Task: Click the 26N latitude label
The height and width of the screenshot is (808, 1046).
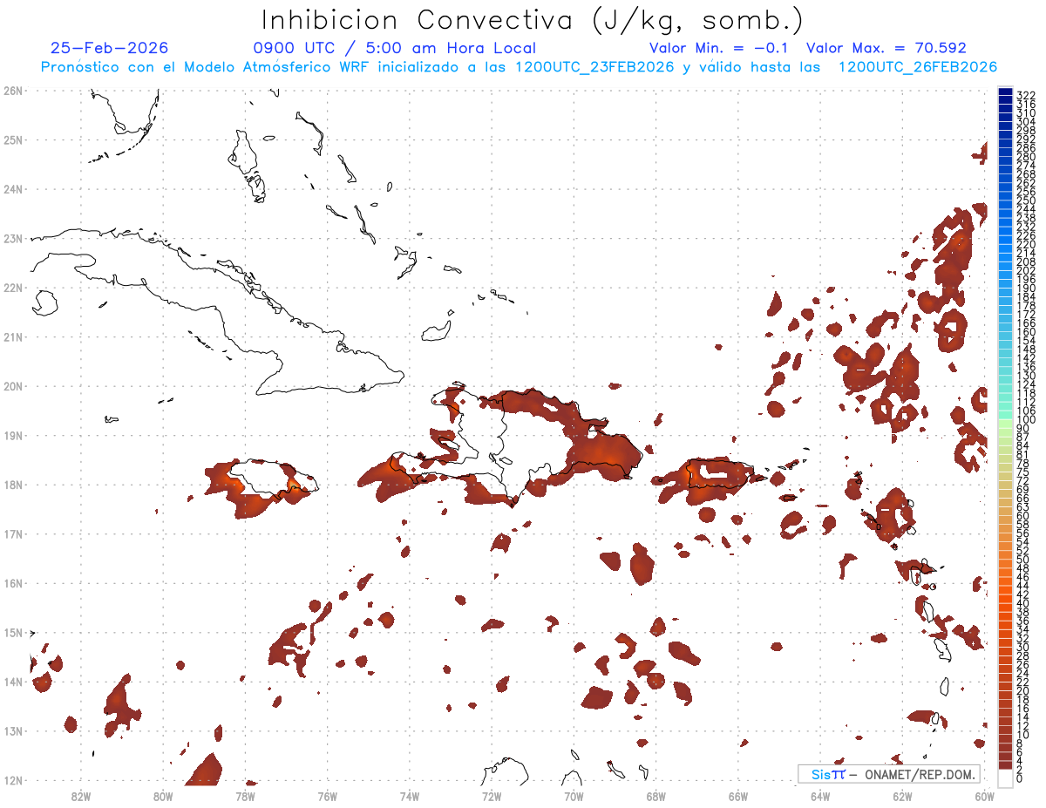Action: (12, 91)
